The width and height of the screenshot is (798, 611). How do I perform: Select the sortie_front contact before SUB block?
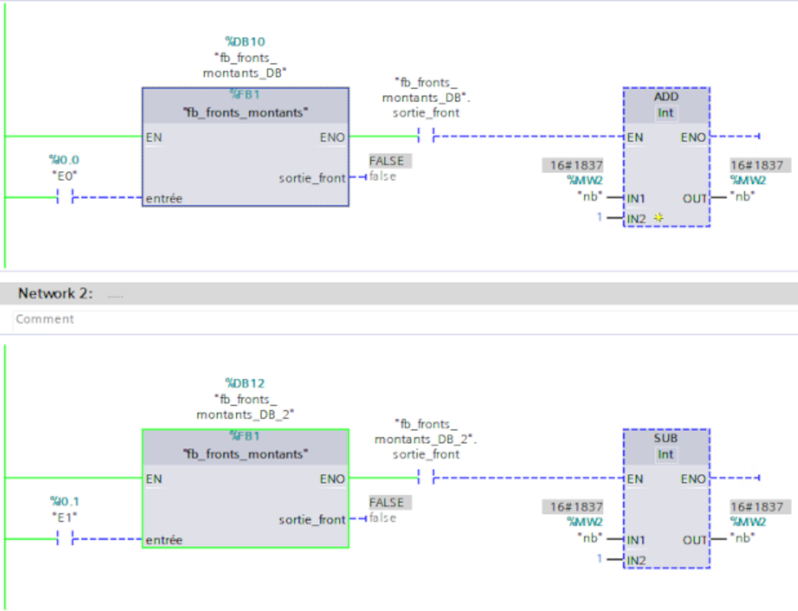(426, 478)
